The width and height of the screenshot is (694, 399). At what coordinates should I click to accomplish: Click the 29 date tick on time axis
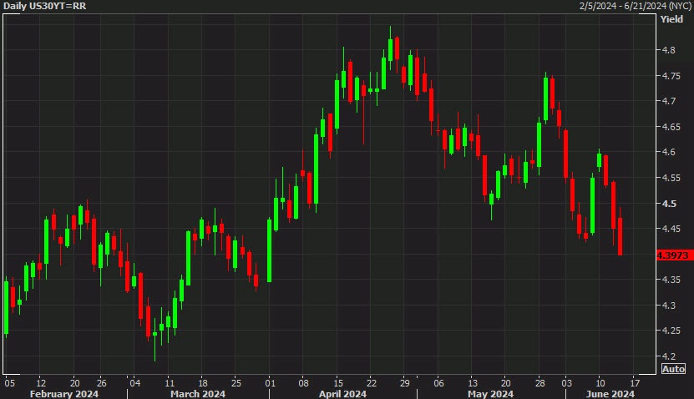pyautogui.click(x=403, y=381)
